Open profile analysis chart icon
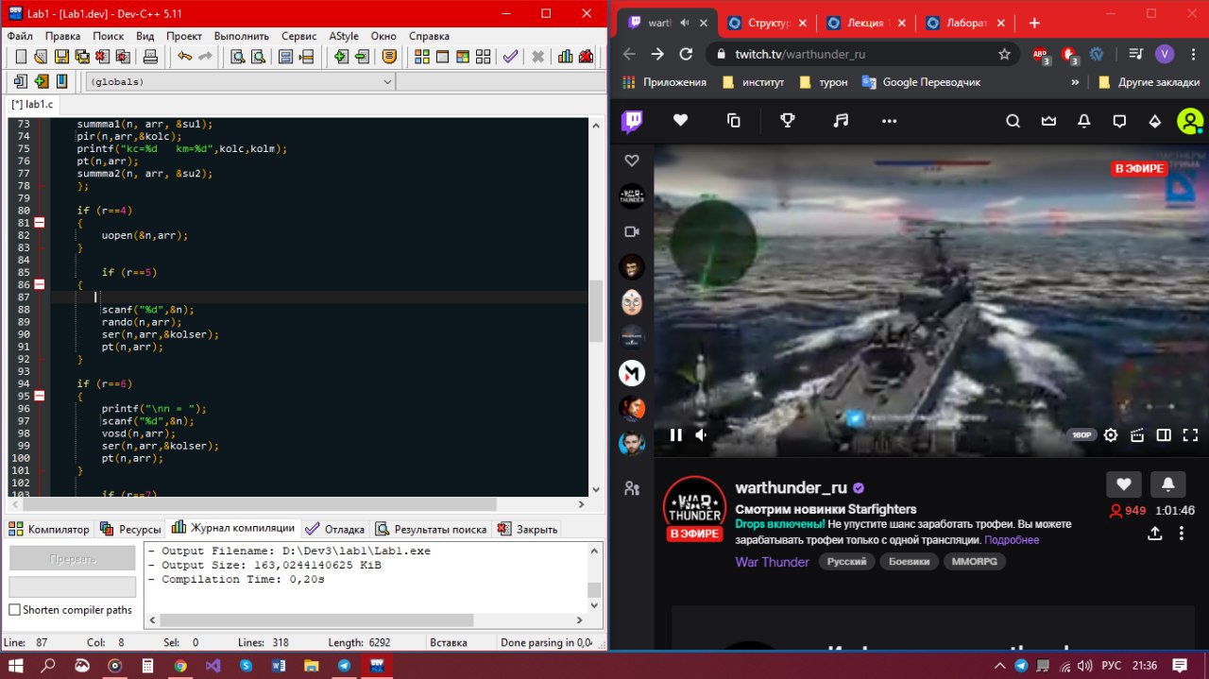 [x=566, y=57]
